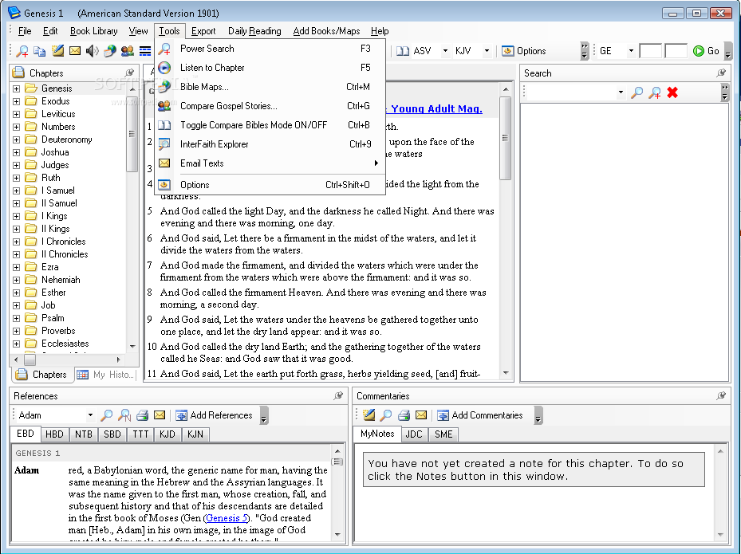The image size is (741, 554).
Task: Click the verse number input field
Action: 676,51
